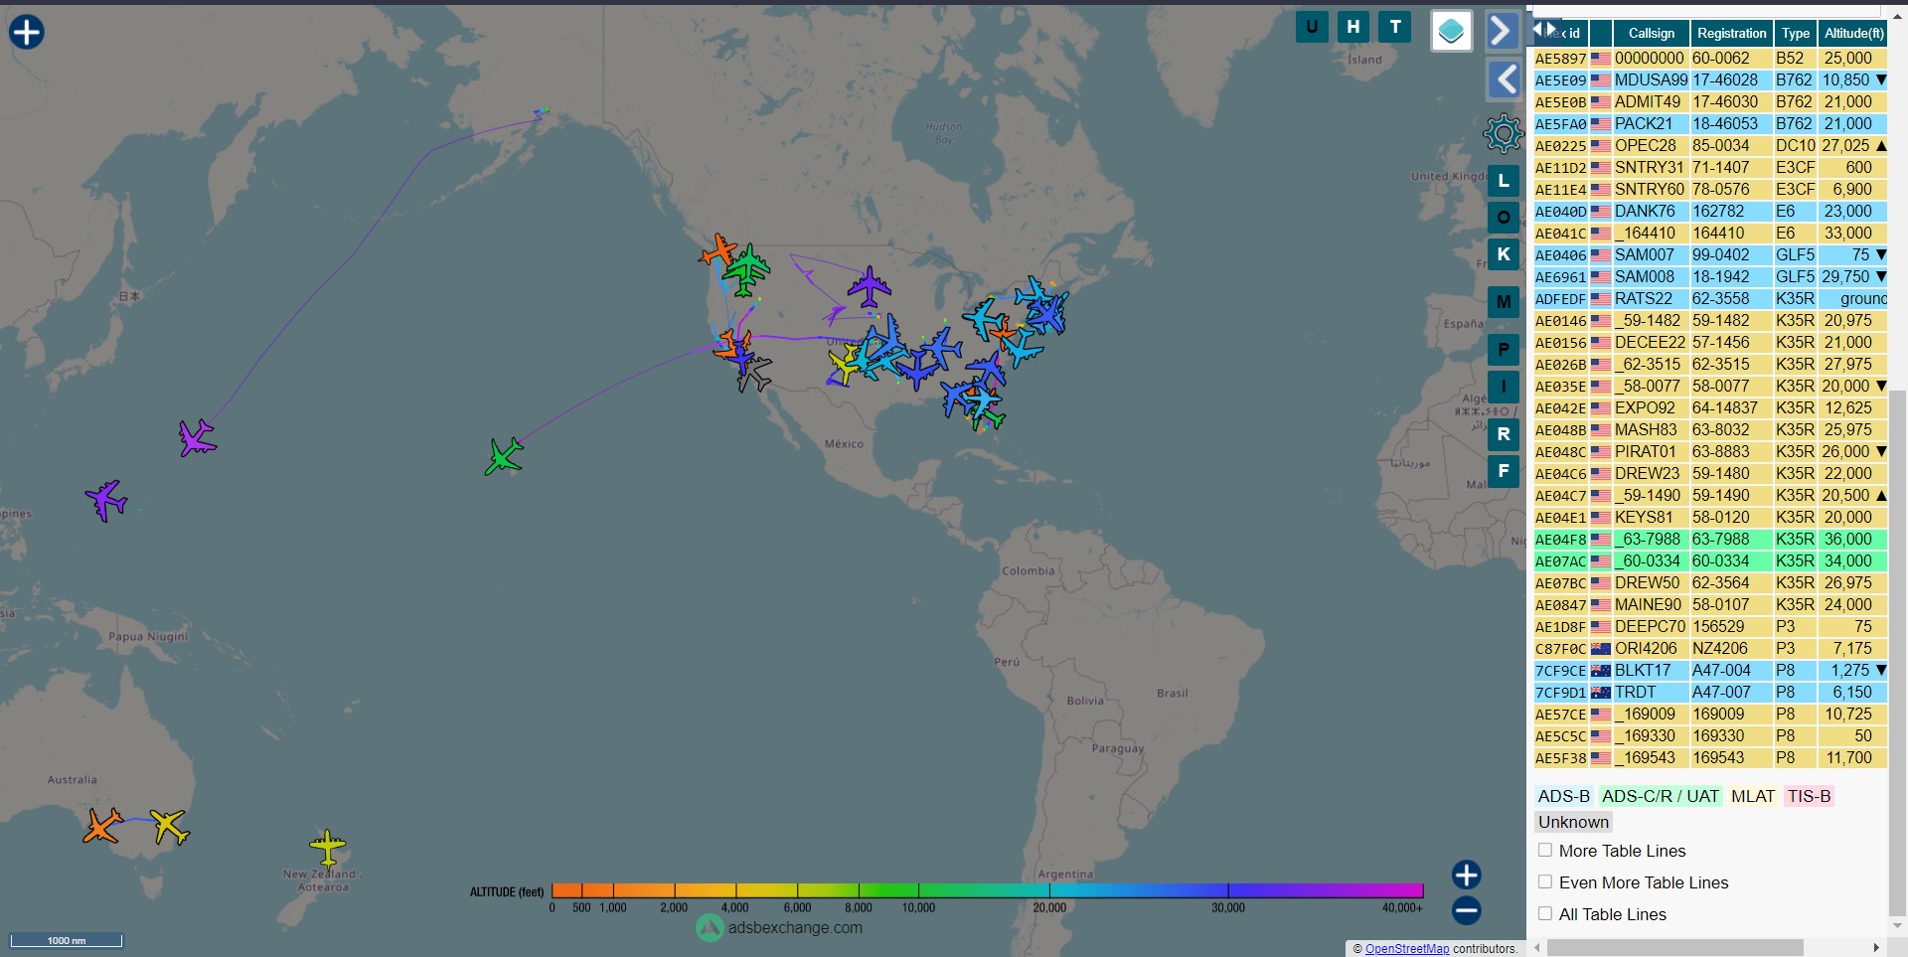Viewport: 1908px width, 957px height.
Task: Click the ADS-C/R / UAT legend label
Action: (x=1660, y=796)
